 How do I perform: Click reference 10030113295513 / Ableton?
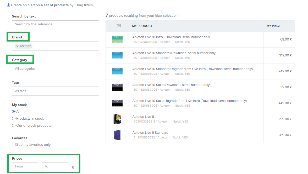[150, 121]
